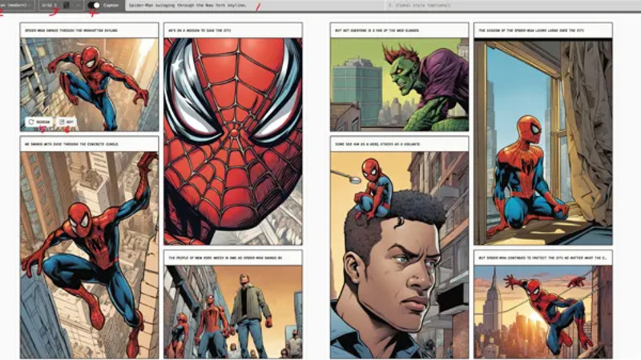Click the caption "Some see him as a hero"
This screenshot has height=360, width=641.
399,144
